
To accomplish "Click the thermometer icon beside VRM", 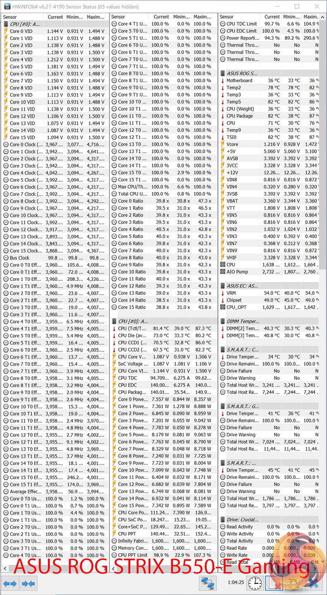I will click(x=222, y=293).
